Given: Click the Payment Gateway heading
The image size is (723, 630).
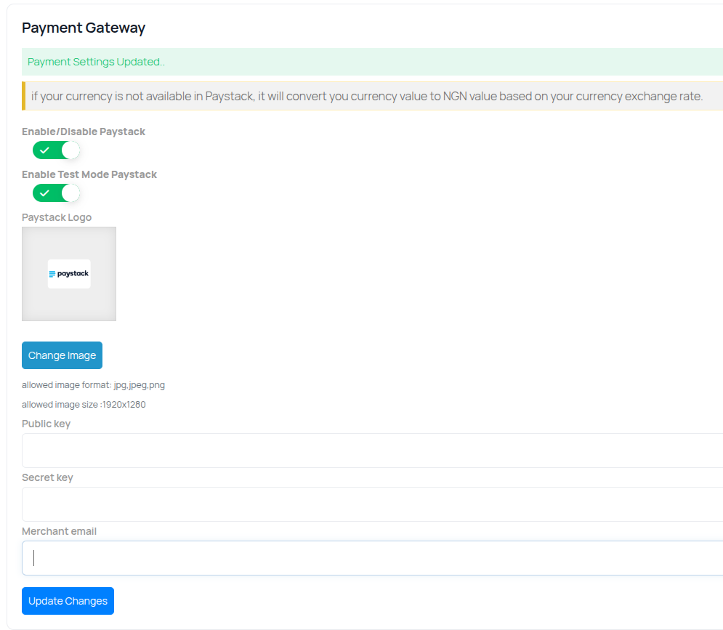Looking at the screenshot, I should pos(84,28).
